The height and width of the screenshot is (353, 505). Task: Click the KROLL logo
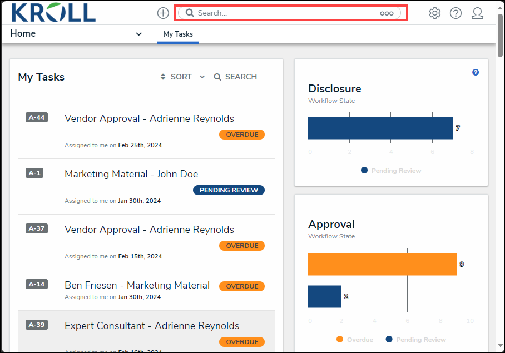[53, 12]
